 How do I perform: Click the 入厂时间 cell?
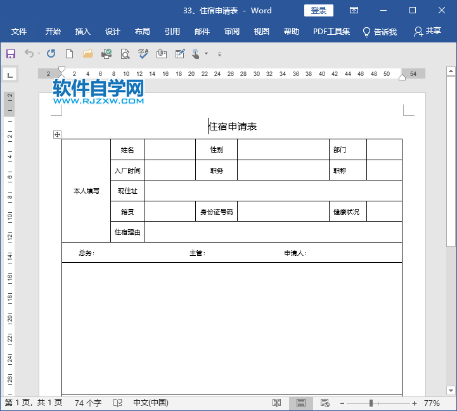tap(127, 170)
